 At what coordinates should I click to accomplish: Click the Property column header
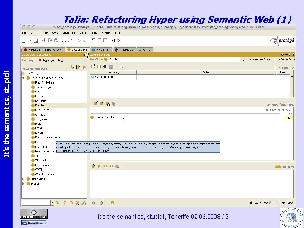tap(114, 72)
